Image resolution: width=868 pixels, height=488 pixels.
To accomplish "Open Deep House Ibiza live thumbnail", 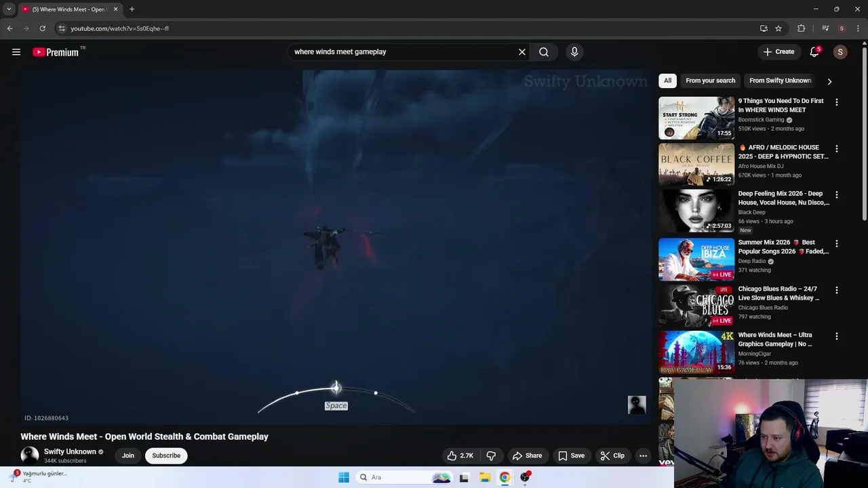I will (x=696, y=259).
